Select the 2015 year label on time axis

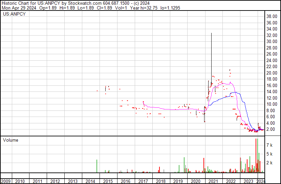(108, 181)
